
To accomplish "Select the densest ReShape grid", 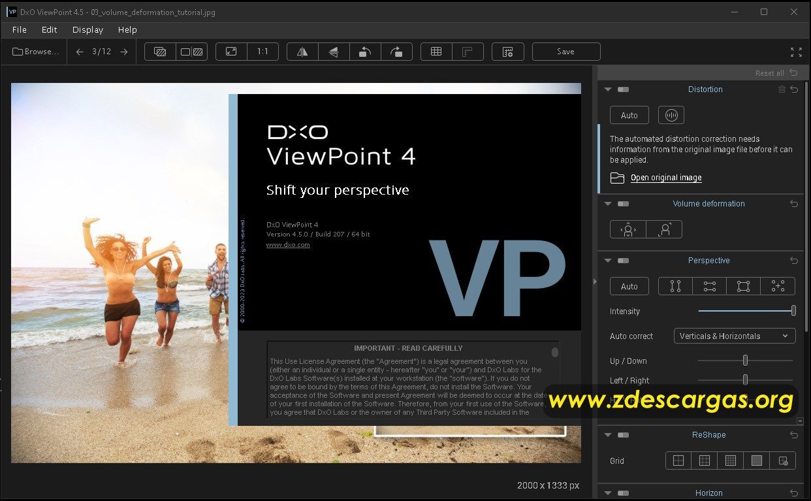I will [x=757, y=461].
